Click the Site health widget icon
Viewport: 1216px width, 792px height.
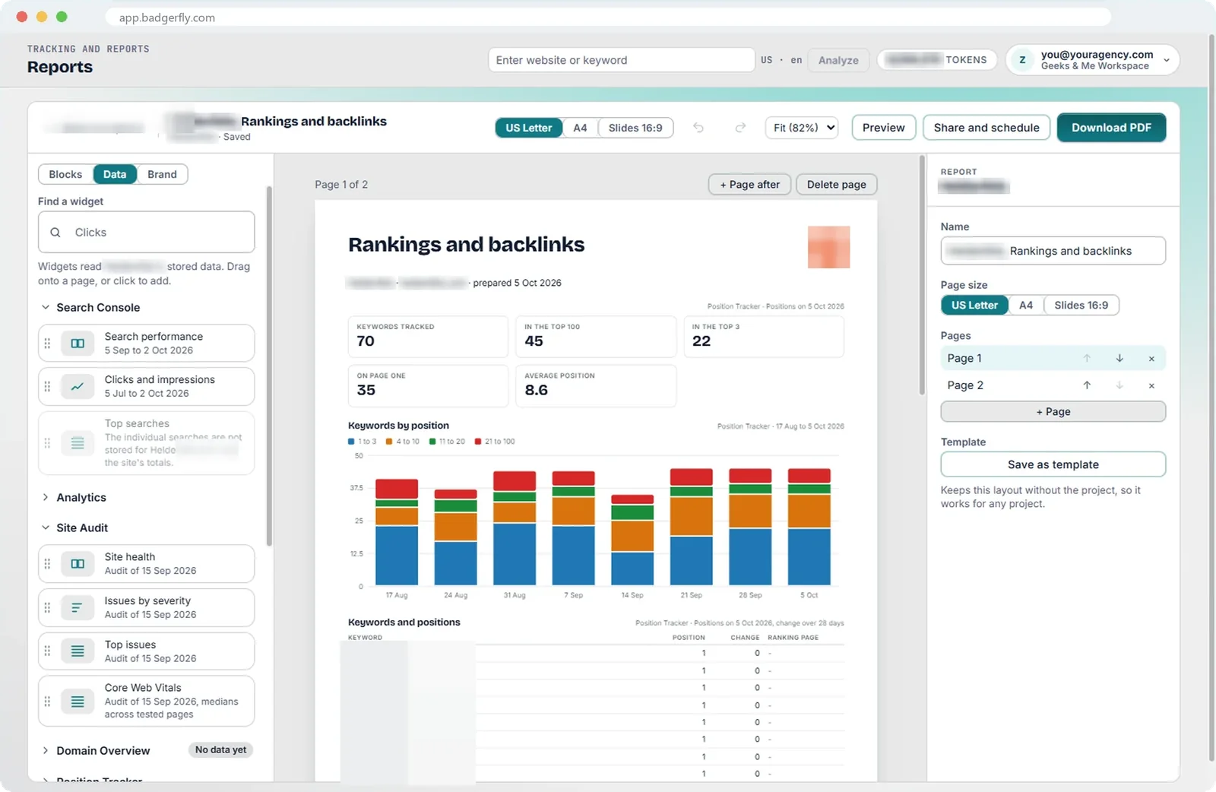point(78,564)
